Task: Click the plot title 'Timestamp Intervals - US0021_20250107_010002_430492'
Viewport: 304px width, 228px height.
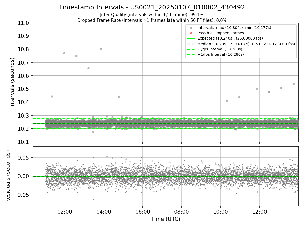Action: [x=152, y=7]
